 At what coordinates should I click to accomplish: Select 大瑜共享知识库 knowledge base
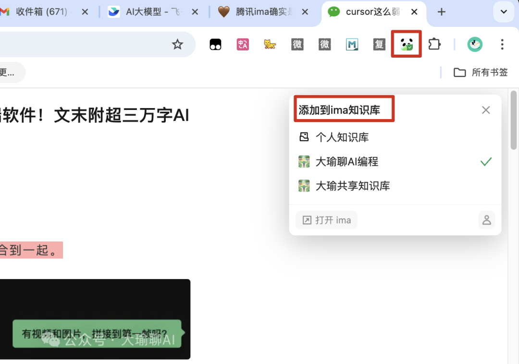[x=395, y=186]
